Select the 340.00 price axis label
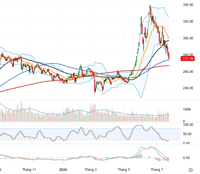This screenshot has width=200, height=174. [188, 5]
